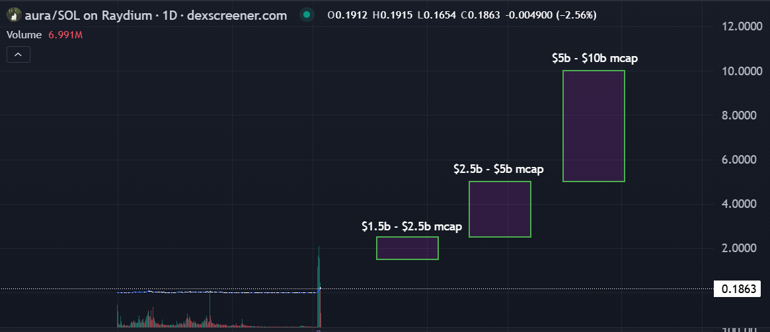Click the high value H0.1915
770x332 pixels.
click(393, 15)
